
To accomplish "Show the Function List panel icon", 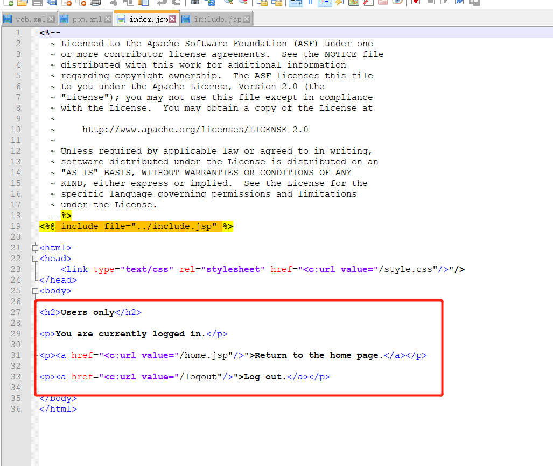I will point(368,2).
